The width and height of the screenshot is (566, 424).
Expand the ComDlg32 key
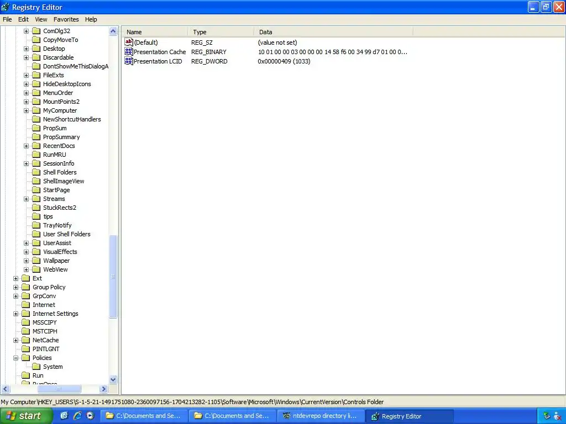(27, 31)
